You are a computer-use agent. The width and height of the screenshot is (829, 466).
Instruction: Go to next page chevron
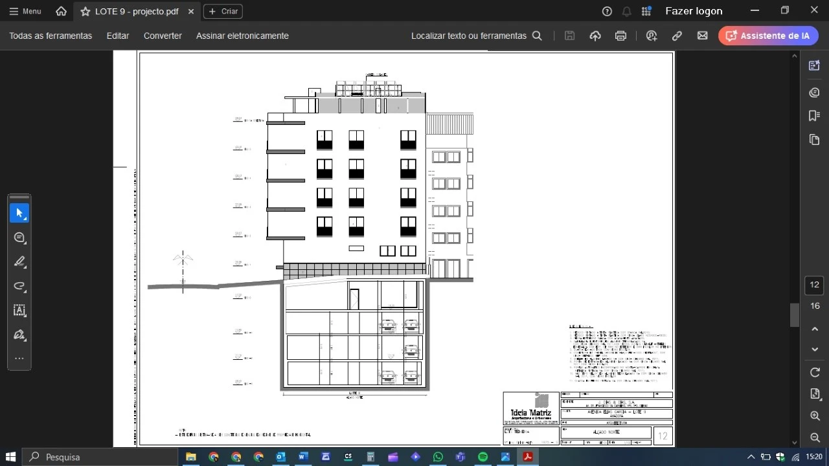pos(815,349)
